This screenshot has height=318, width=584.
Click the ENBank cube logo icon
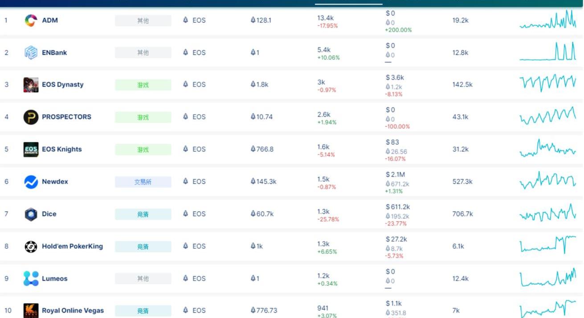(x=31, y=52)
